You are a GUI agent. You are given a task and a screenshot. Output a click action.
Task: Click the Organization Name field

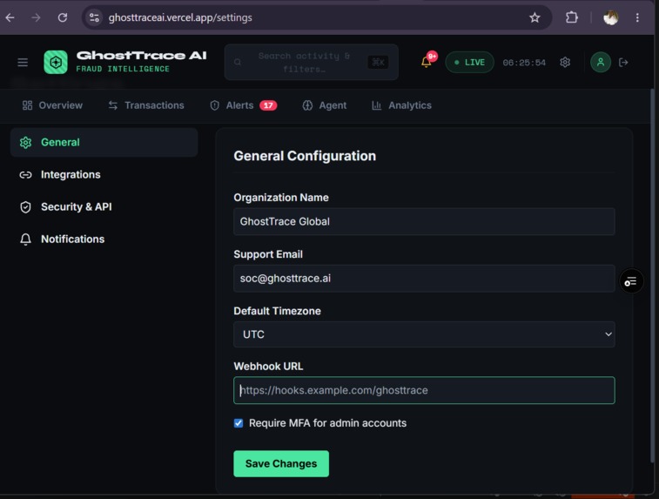click(x=424, y=221)
